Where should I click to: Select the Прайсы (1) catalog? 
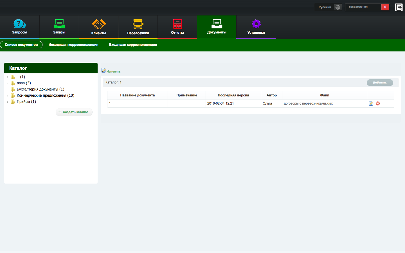tap(26, 102)
